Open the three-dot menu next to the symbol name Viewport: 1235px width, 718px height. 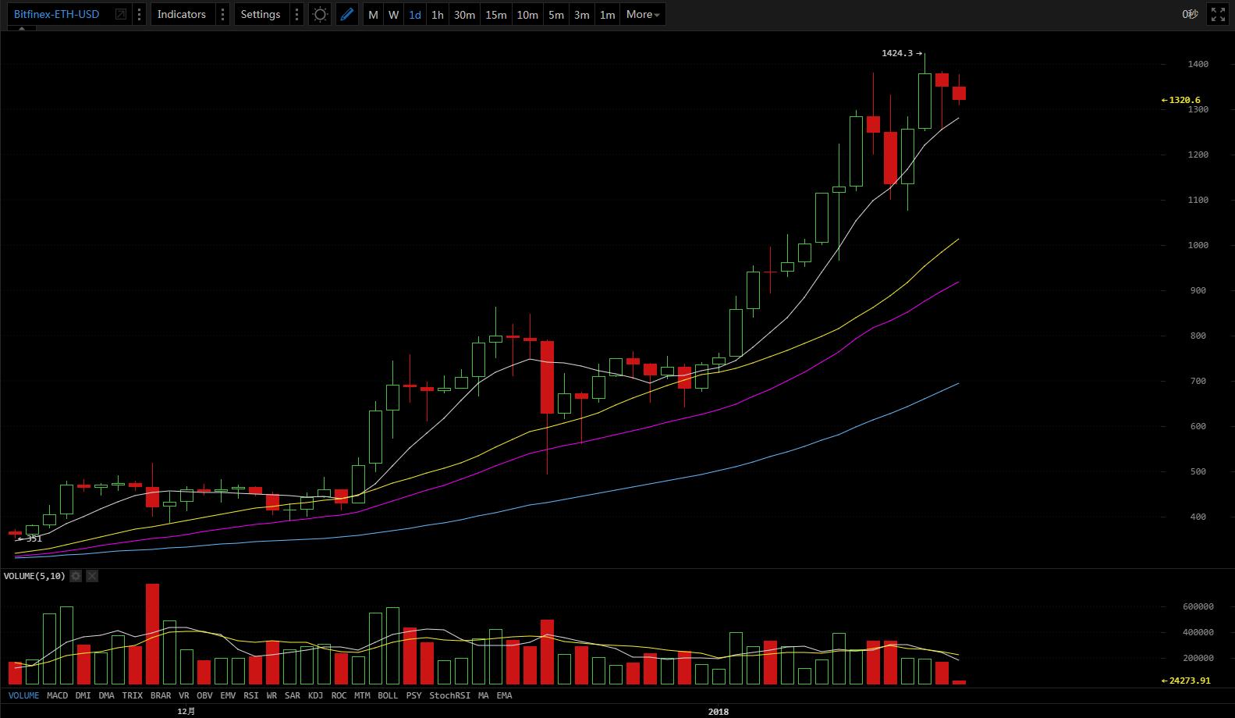tap(139, 14)
